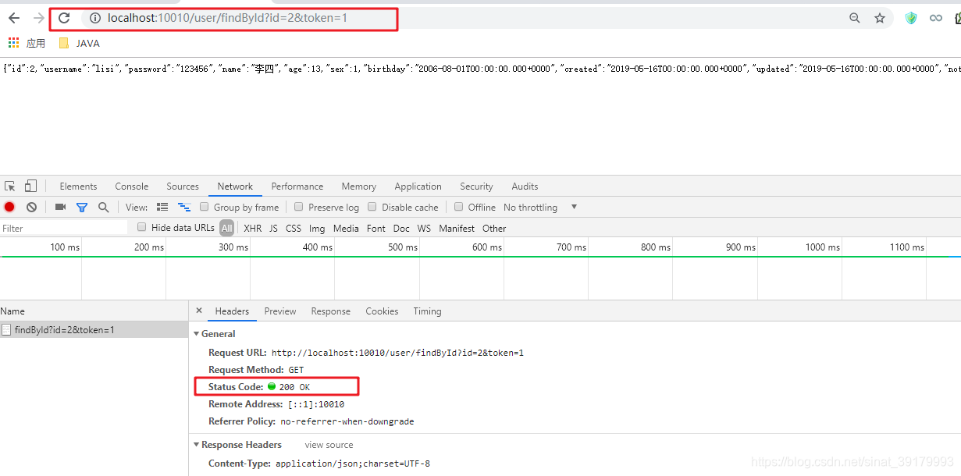Open the Preview detail tab
Image resolution: width=961 pixels, height=476 pixels.
(x=280, y=311)
